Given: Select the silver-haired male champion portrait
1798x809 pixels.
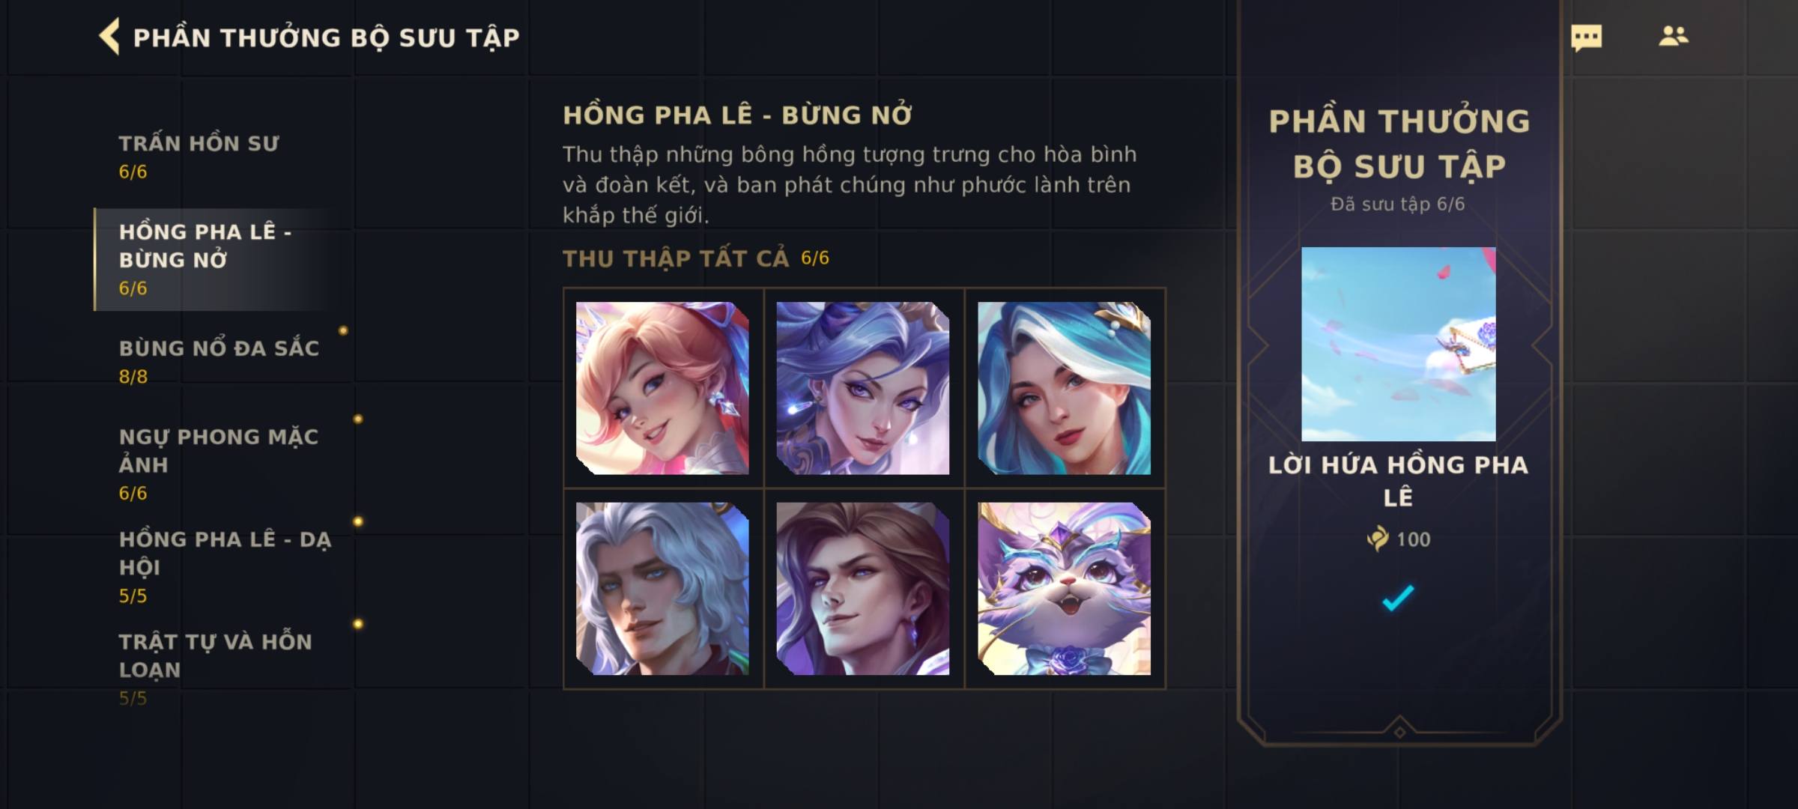Looking at the screenshot, I should [662, 589].
